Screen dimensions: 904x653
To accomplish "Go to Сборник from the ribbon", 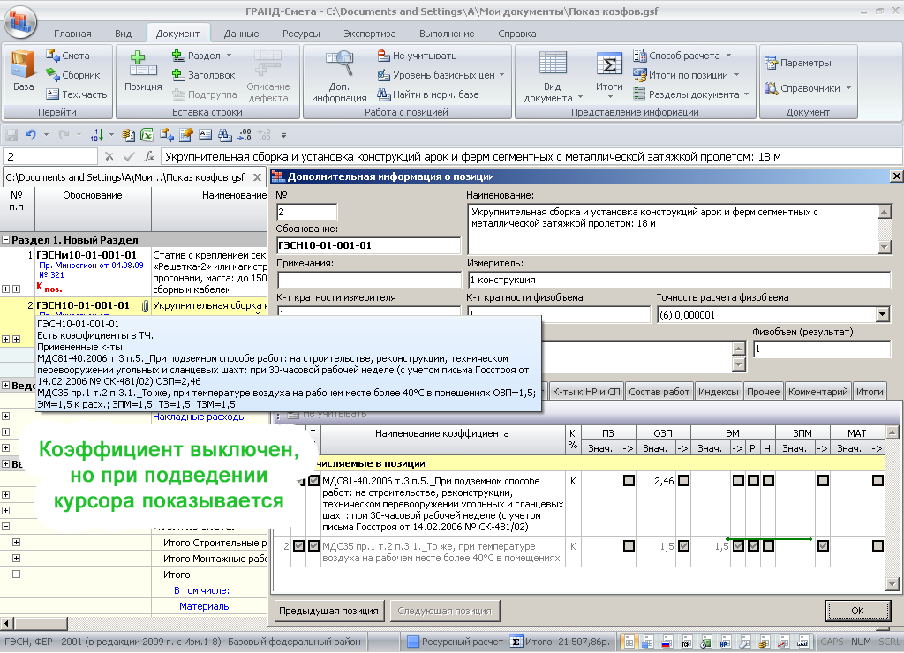I will (73, 75).
